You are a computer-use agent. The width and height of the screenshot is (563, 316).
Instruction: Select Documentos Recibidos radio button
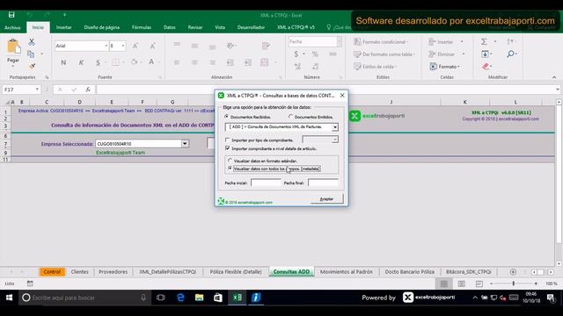pyautogui.click(x=227, y=117)
